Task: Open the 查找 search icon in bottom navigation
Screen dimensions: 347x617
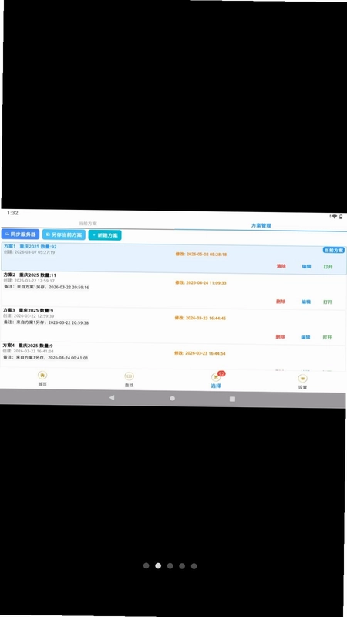Action: [x=129, y=376]
